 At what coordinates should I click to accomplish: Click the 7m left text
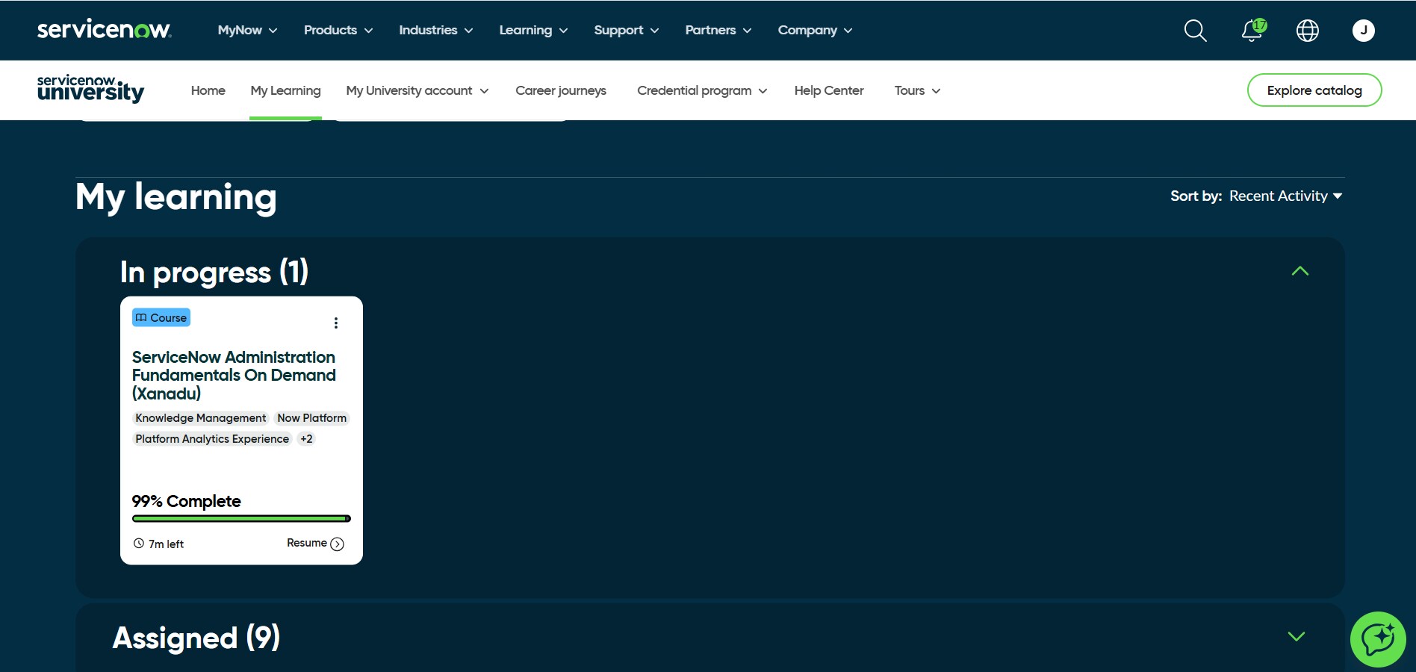tap(166, 544)
